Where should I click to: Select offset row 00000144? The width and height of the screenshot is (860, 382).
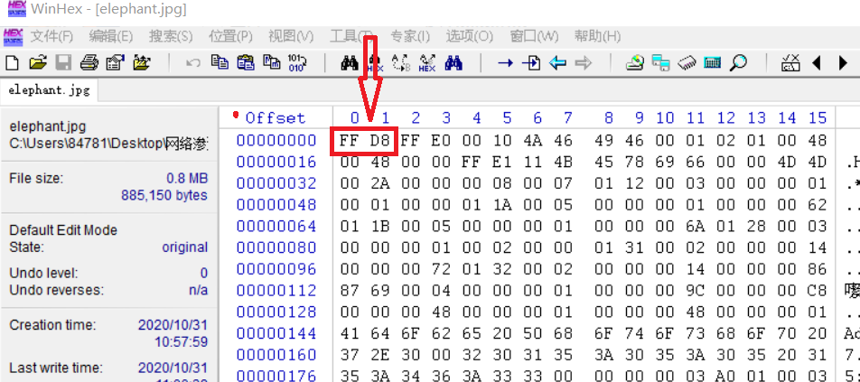tap(276, 333)
